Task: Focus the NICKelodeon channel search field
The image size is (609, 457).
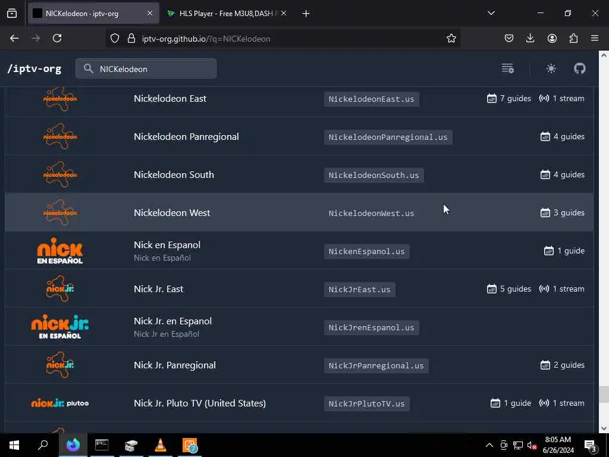Action: click(146, 69)
